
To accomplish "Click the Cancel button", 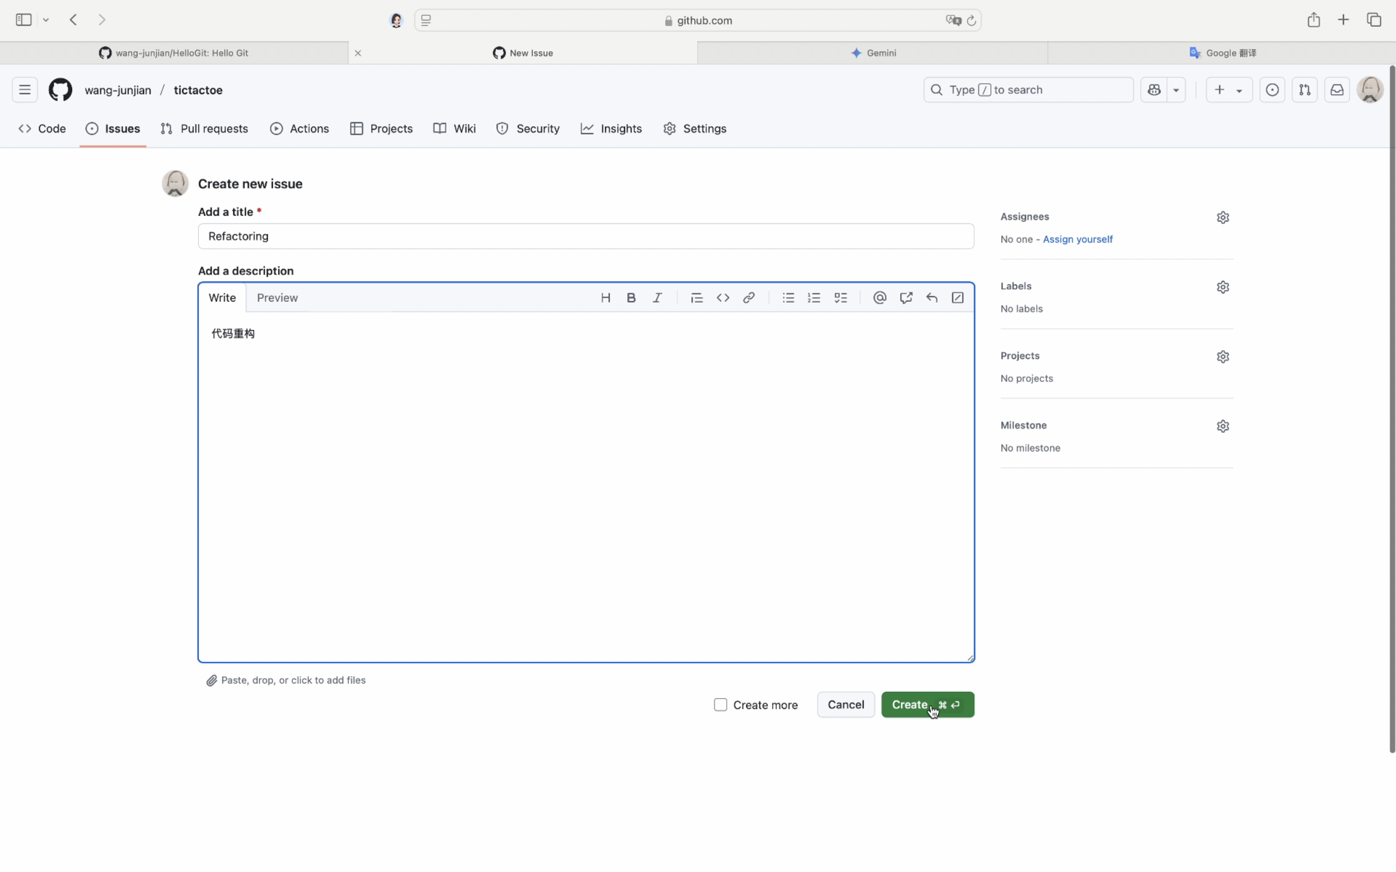I will (x=845, y=705).
